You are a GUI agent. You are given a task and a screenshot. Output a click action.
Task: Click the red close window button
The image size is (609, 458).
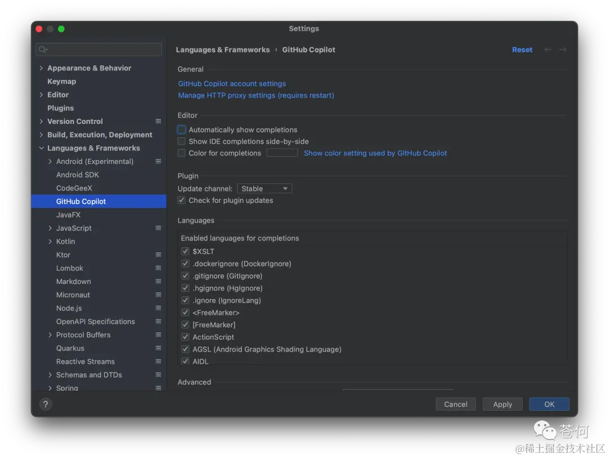39,29
